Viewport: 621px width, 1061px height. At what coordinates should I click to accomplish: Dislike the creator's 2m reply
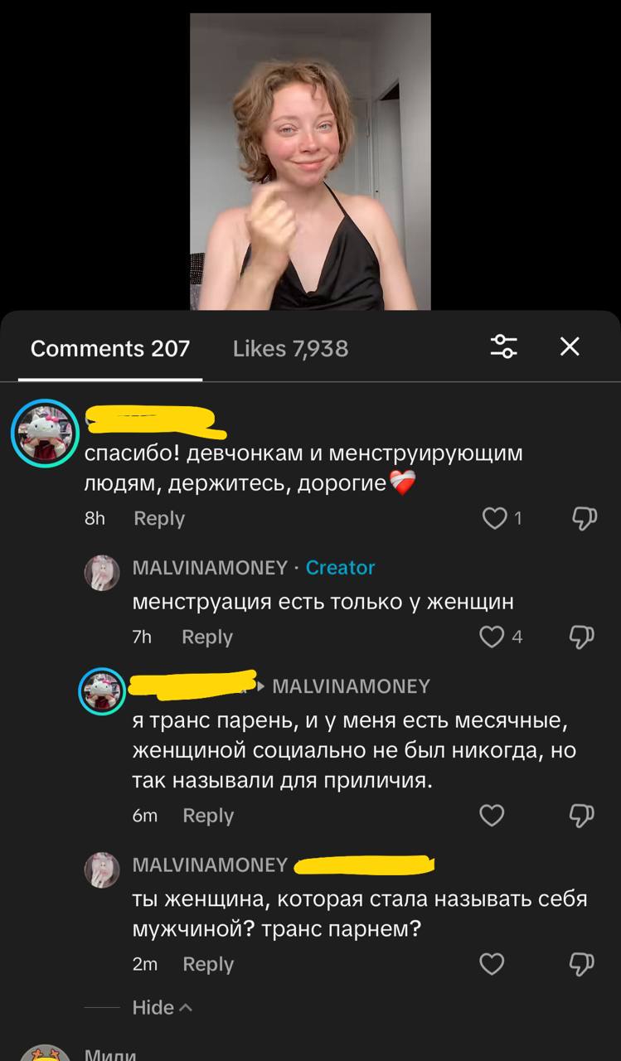pyautogui.click(x=584, y=964)
